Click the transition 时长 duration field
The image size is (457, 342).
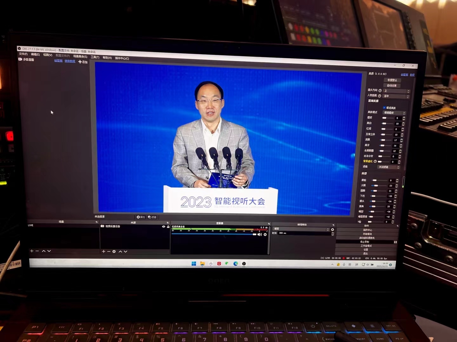coord(303,233)
